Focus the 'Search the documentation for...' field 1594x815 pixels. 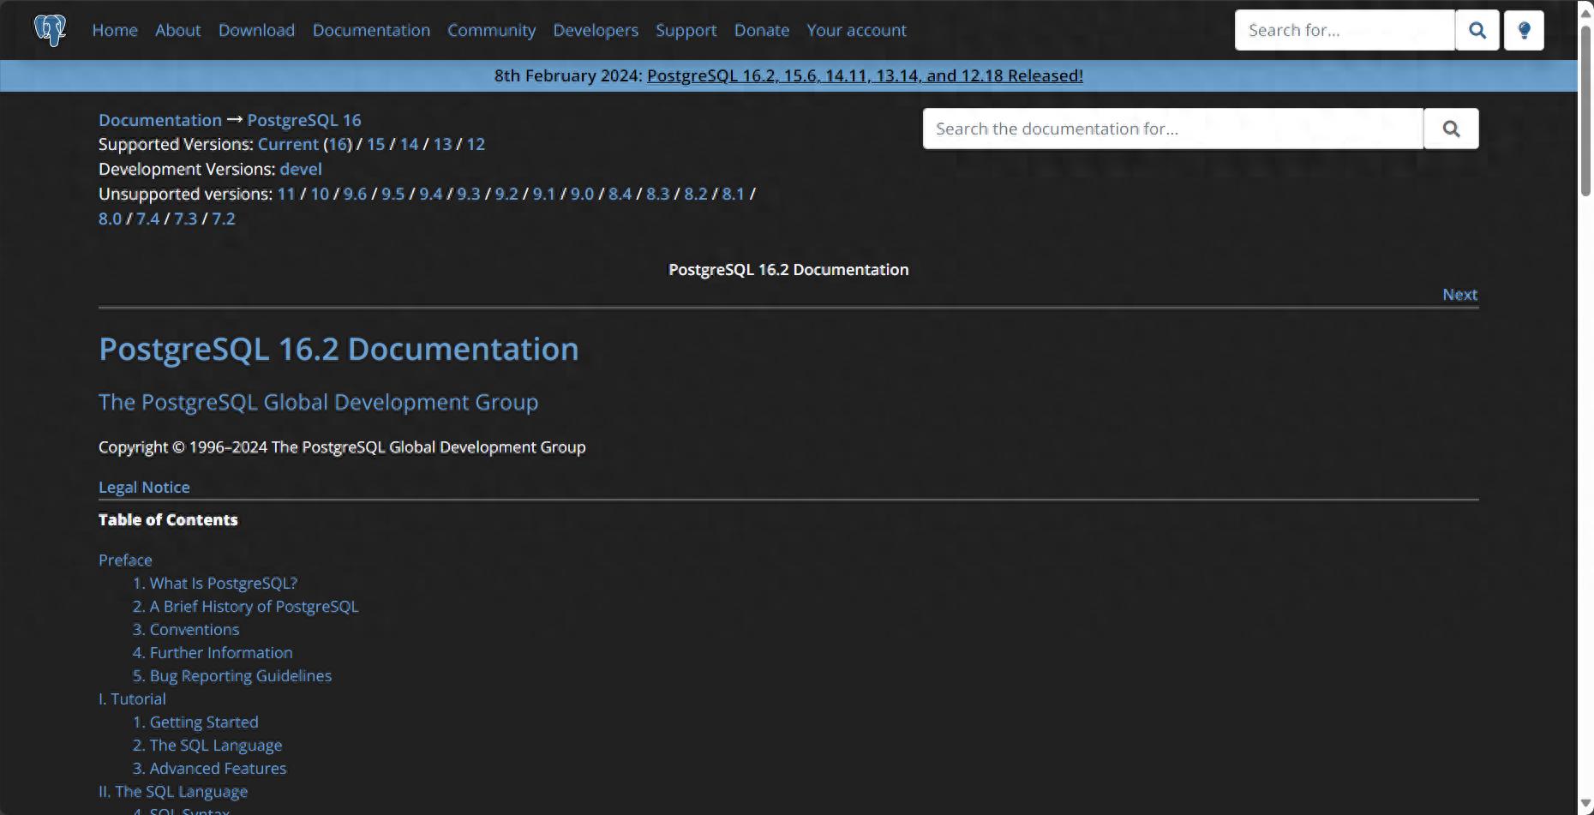pyautogui.click(x=1173, y=129)
